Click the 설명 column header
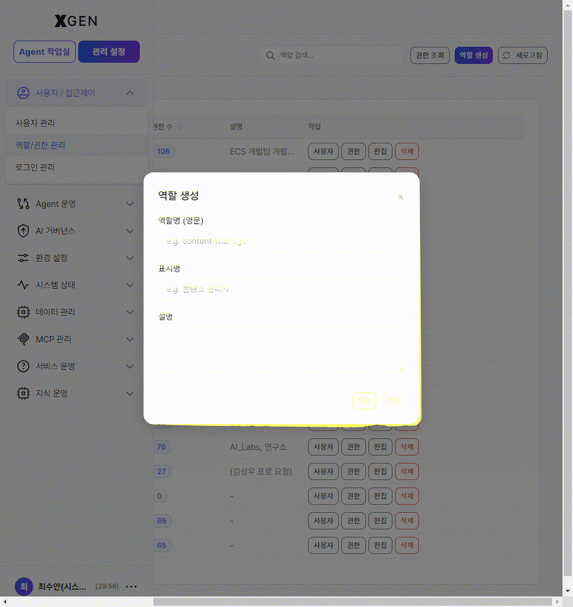The image size is (573, 607). 237,127
